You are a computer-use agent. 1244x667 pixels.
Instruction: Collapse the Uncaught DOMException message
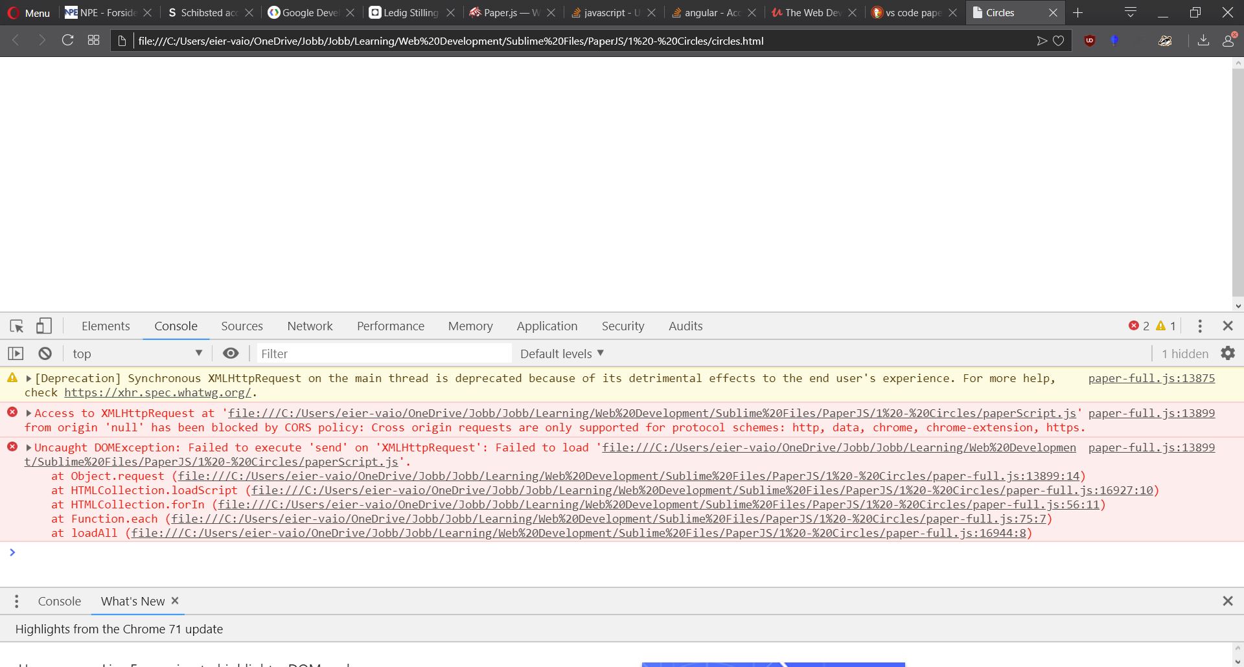[29, 447]
